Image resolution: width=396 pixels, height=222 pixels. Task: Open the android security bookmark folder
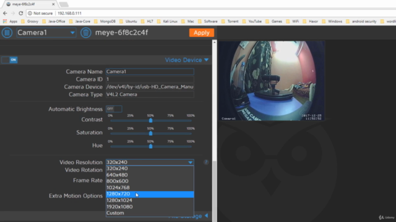point(361,22)
